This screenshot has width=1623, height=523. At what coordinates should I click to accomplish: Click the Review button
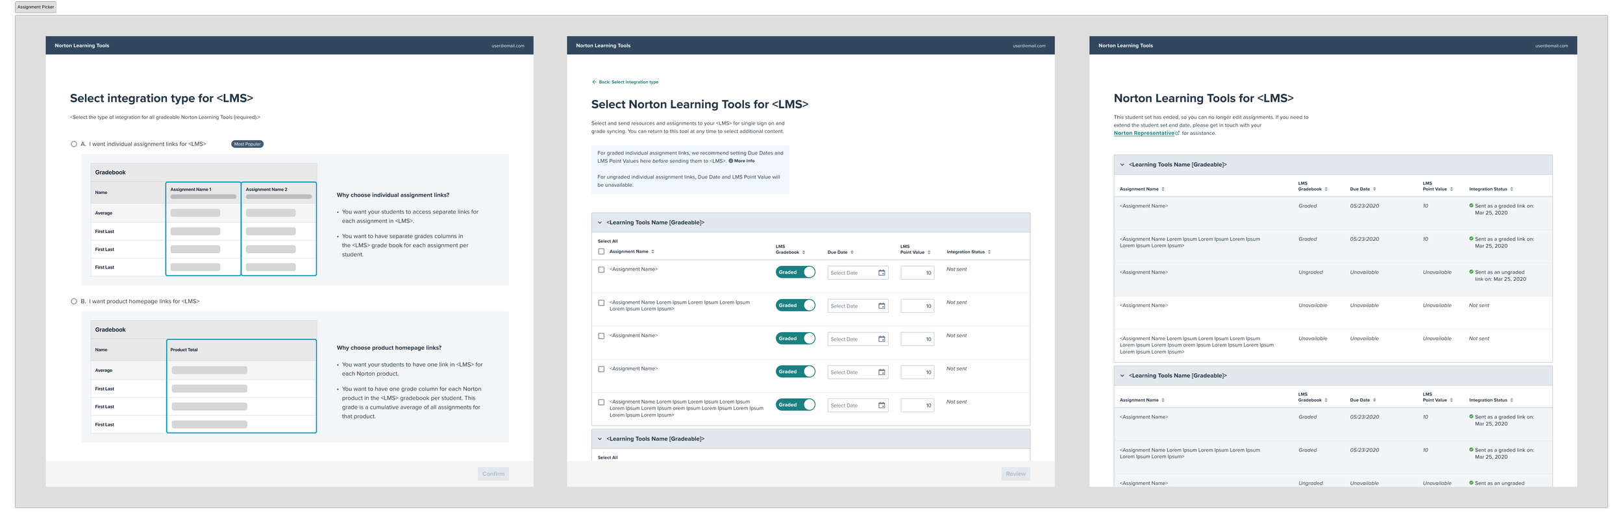(1016, 474)
